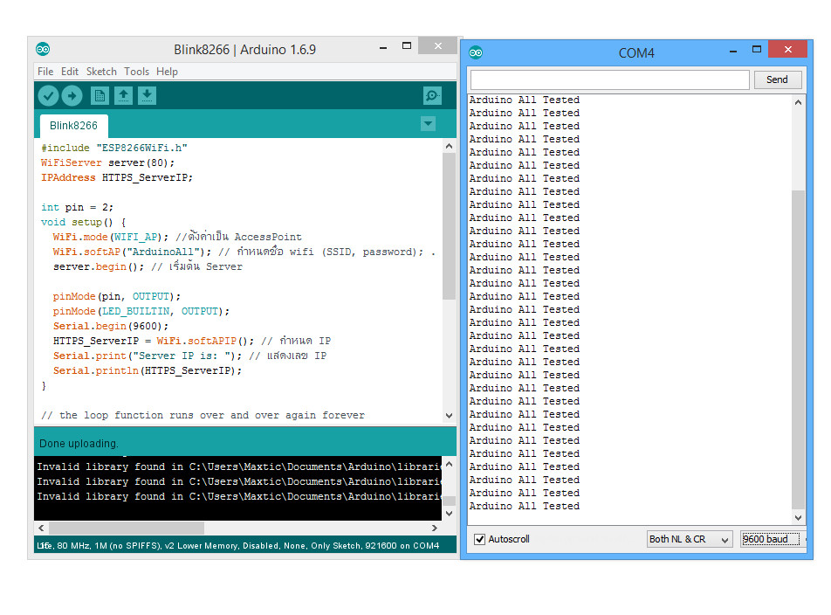Click the console horizontal scrollbar thumb

(127, 528)
